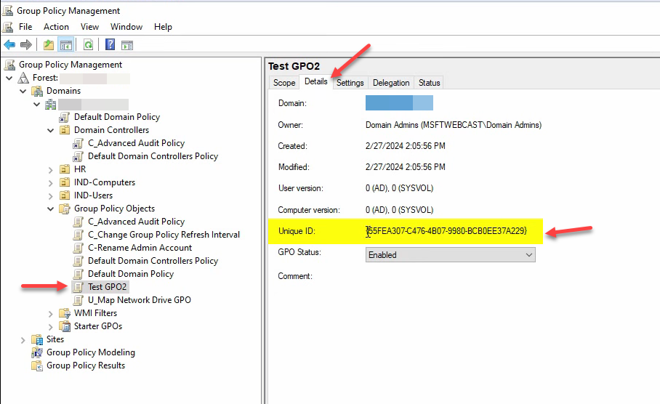Click the U_Map Network Drive GPO icon
The width and height of the screenshot is (660, 404).
79,300
